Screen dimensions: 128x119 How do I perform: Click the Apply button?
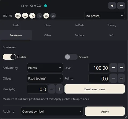[x=105, y=111]
